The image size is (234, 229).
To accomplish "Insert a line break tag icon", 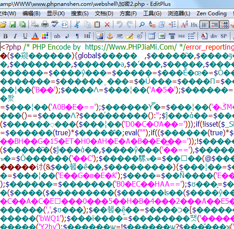I will coord(67,36).
